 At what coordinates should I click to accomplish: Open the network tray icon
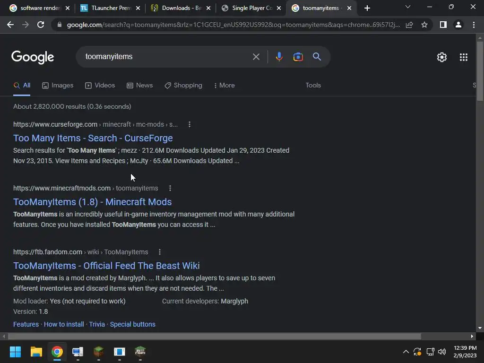pos(430,352)
